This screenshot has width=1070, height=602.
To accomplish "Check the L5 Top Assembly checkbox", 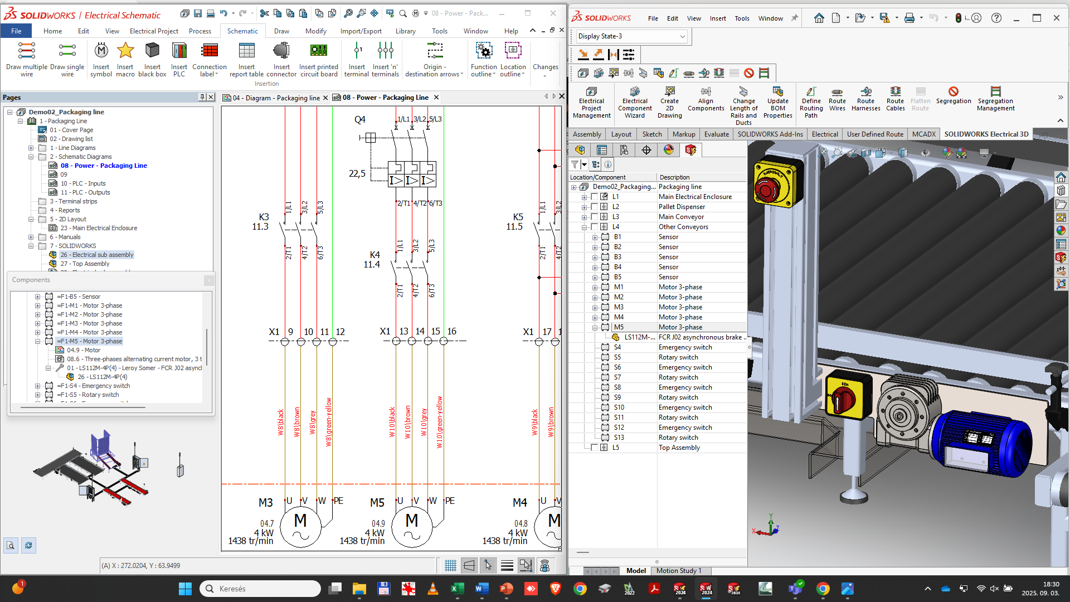I will pos(594,448).
